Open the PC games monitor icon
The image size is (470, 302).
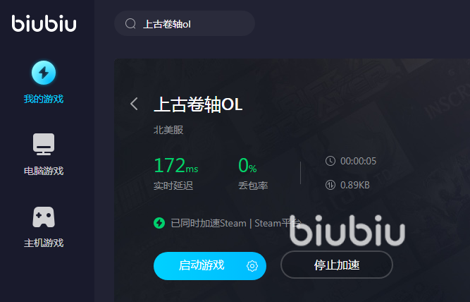(x=44, y=145)
